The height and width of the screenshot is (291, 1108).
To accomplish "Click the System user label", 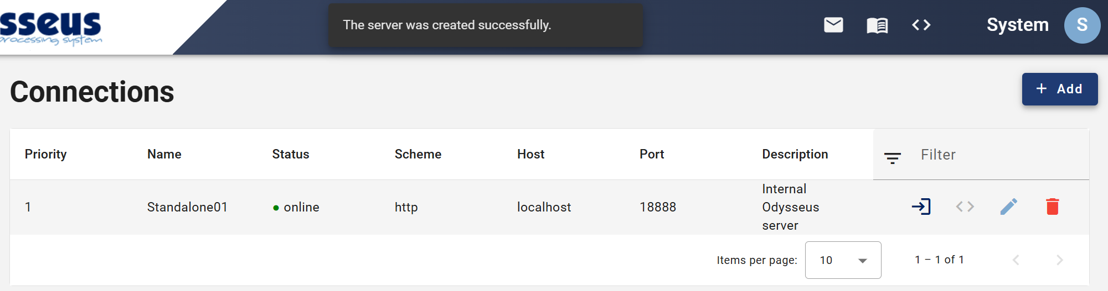I will click(1017, 25).
